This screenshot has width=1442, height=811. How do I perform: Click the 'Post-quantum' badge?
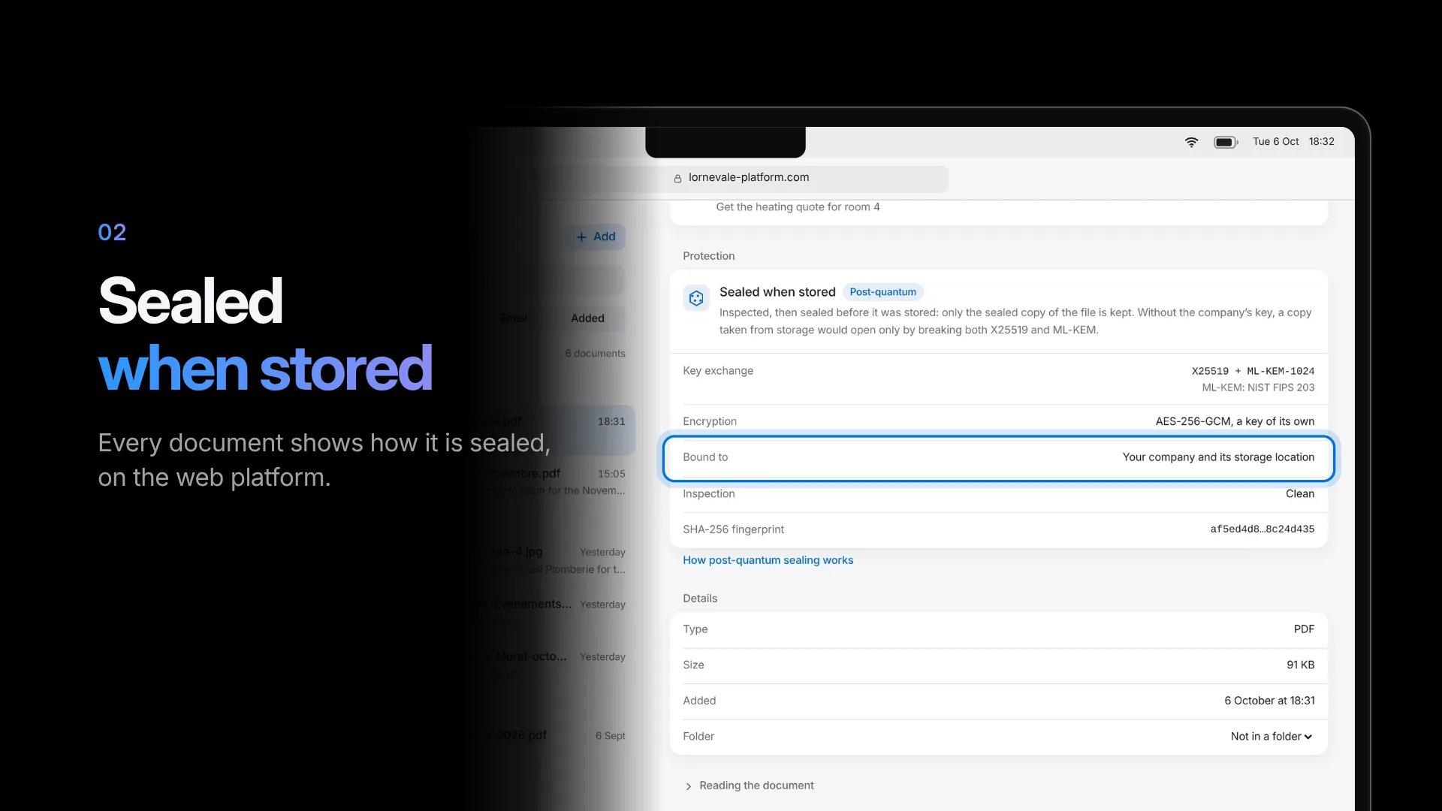(882, 292)
